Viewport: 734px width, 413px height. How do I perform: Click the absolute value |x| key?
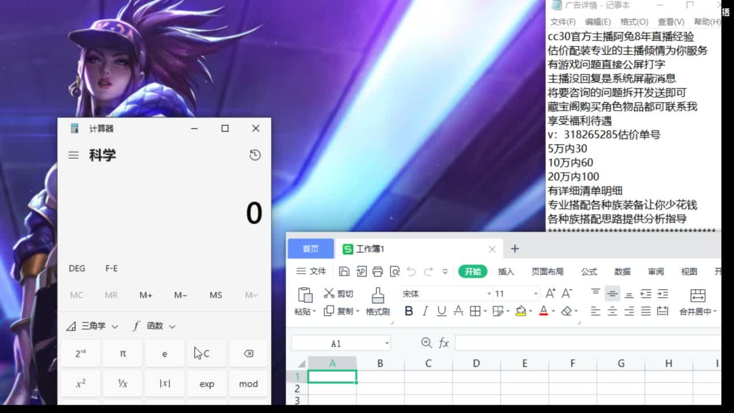tap(165, 384)
